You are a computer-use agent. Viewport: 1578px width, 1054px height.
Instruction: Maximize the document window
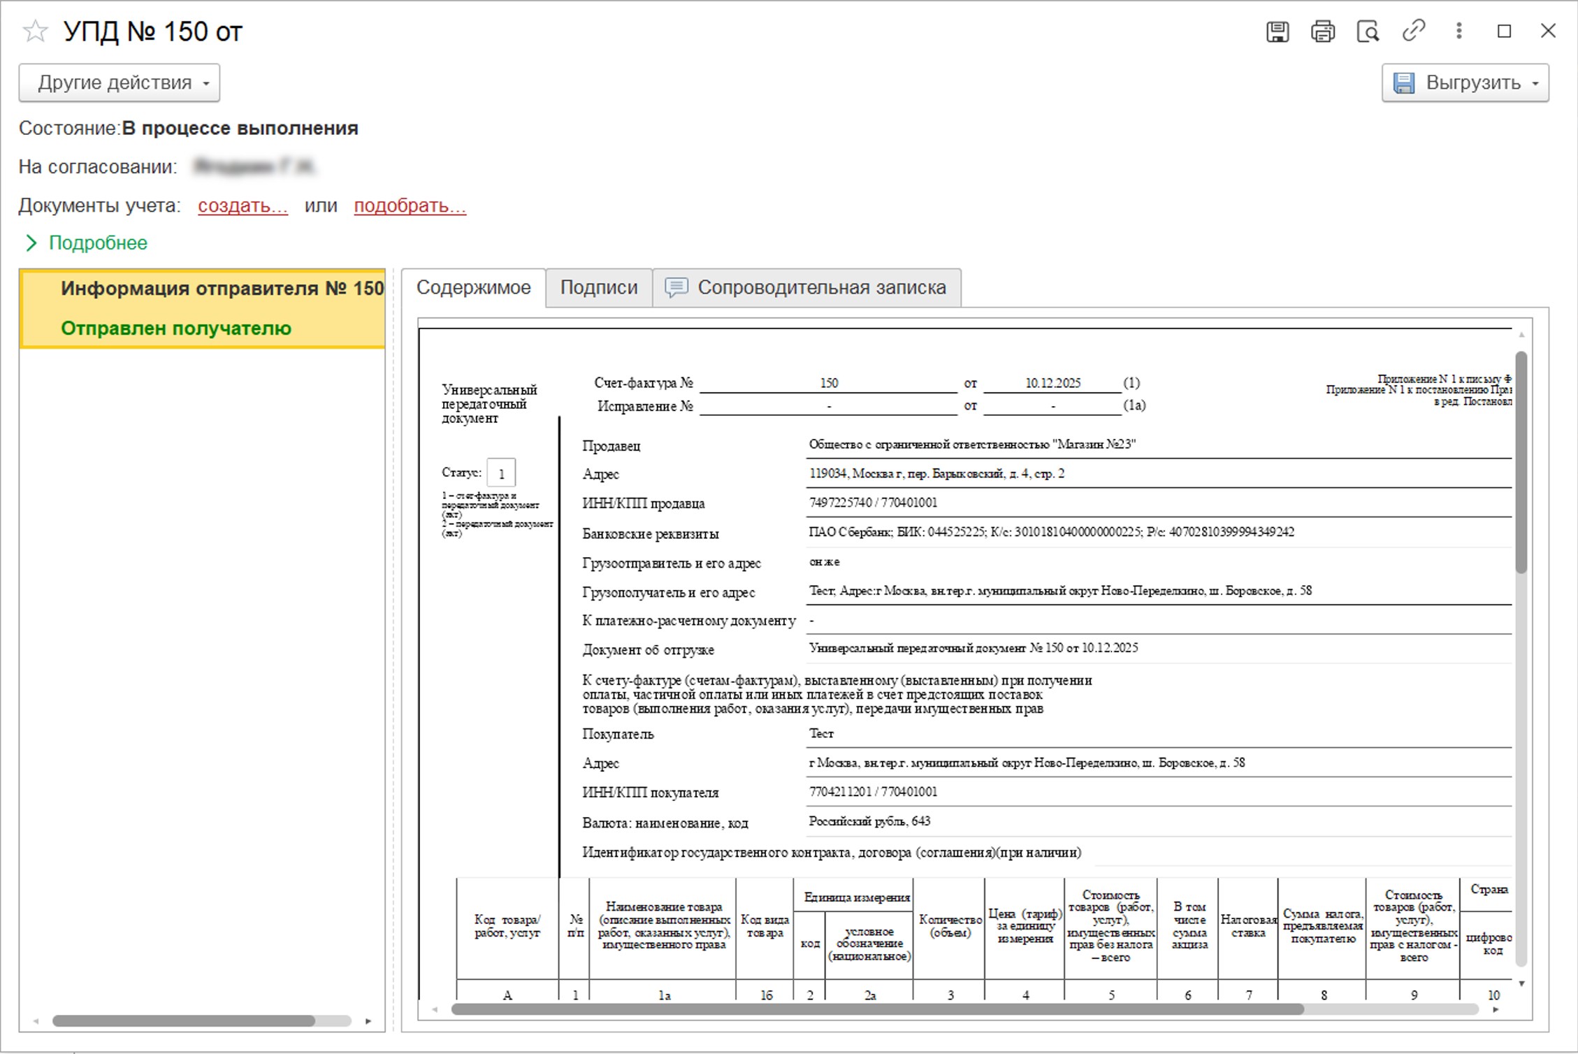click(x=1504, y=31)
